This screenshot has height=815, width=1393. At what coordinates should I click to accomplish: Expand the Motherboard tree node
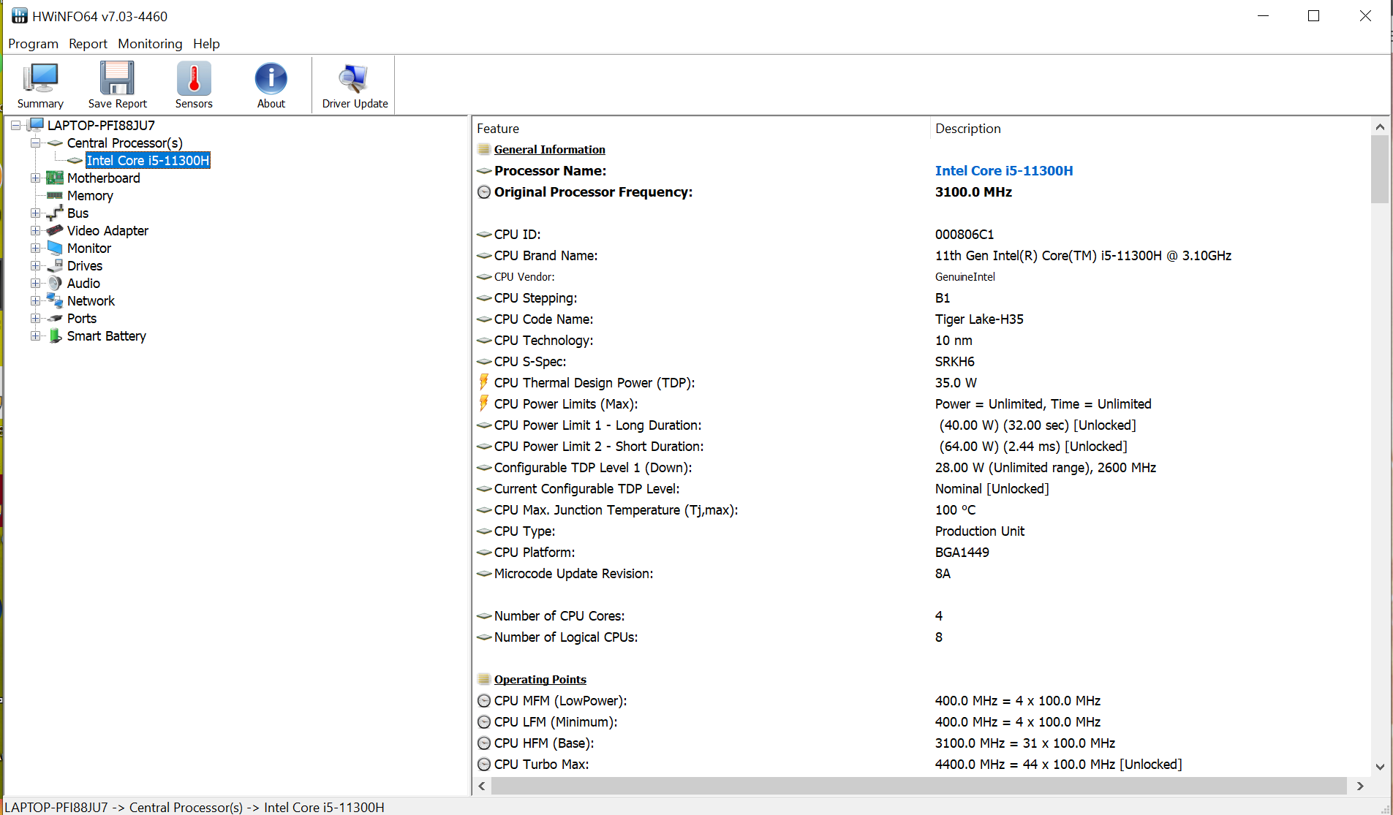(35, 178)
